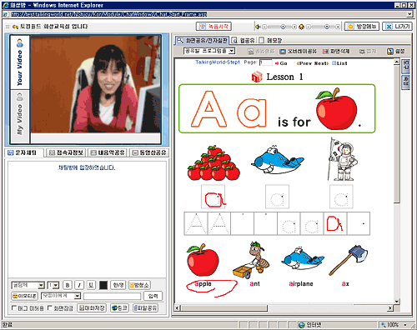Switch to the 메모장 notepad tab
Screen dimensions: 417x330
[270, 41]
